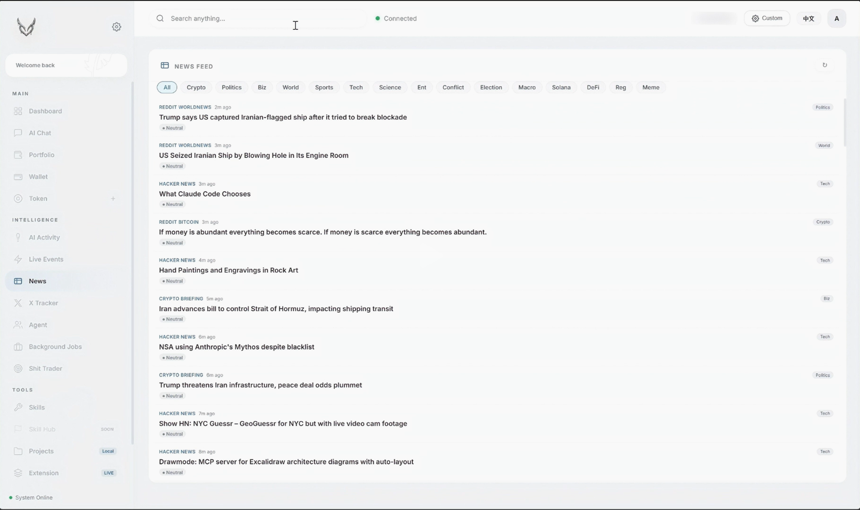Viewport: 860px width, 510px height.
Task: Add a token with plus icon
Action: point(113,198)
